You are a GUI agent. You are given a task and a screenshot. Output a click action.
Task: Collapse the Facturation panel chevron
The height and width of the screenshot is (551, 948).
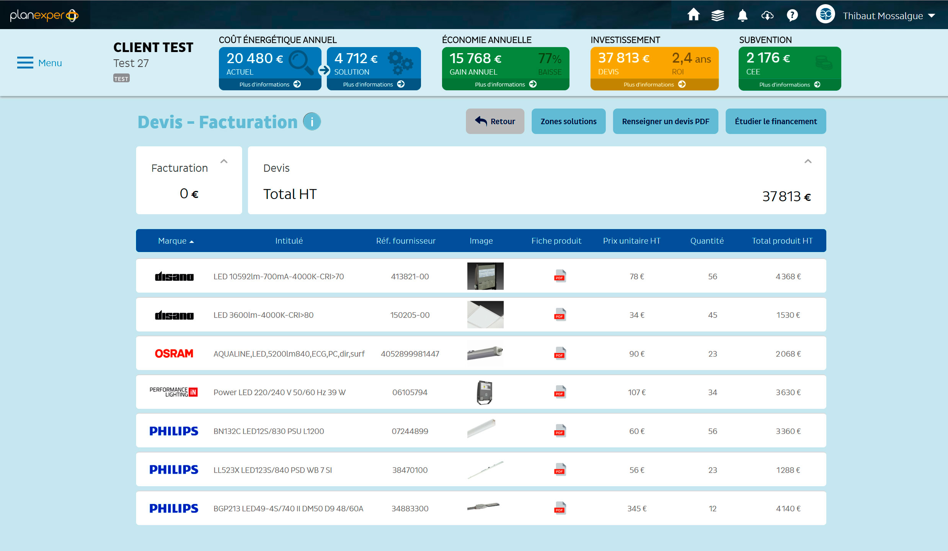click(x=224, y=161)
